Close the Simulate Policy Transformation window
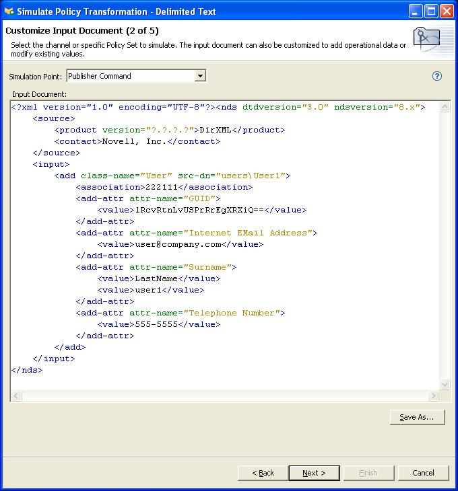The height and width of the screenshot is (491, 458). click(x=447, y=11)
